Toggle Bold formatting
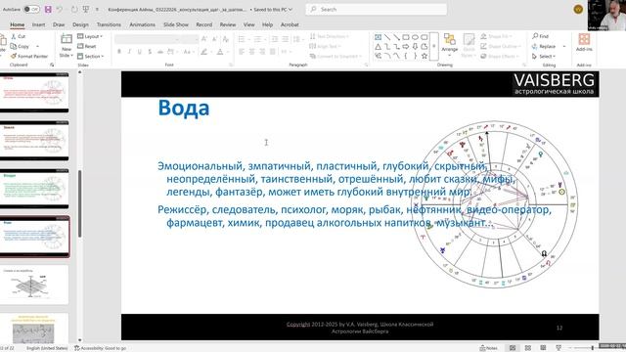 click(119, 52)
